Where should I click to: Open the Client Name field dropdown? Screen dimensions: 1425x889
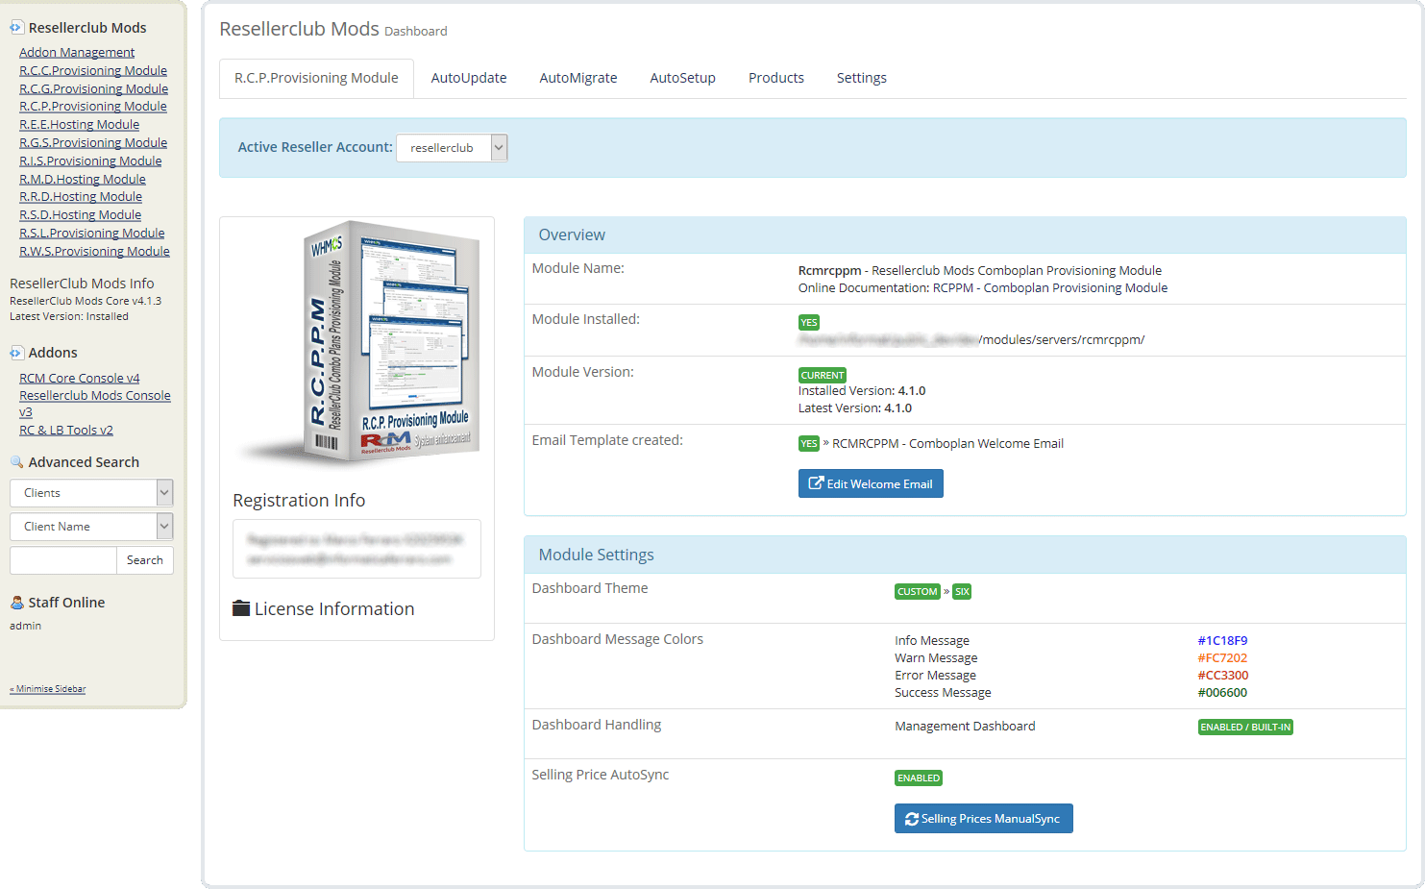[91, 527]
